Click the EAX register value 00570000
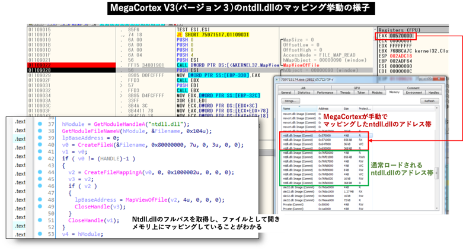This screenshot has width=463, height=250. coord(400,36)
